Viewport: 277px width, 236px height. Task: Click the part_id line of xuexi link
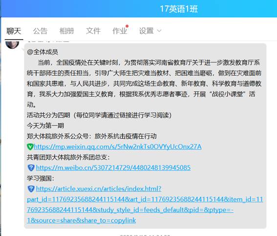coord(145,199)
